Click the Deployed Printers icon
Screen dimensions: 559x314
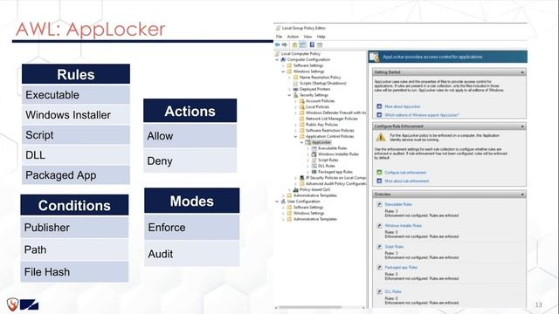(295, 89)
